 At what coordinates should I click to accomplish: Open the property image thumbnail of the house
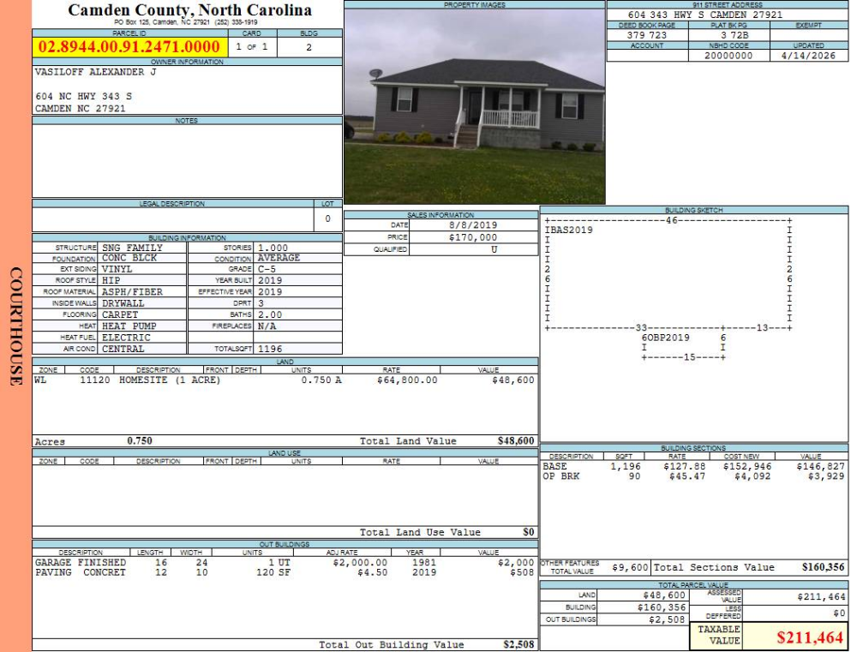coord(475,106)
